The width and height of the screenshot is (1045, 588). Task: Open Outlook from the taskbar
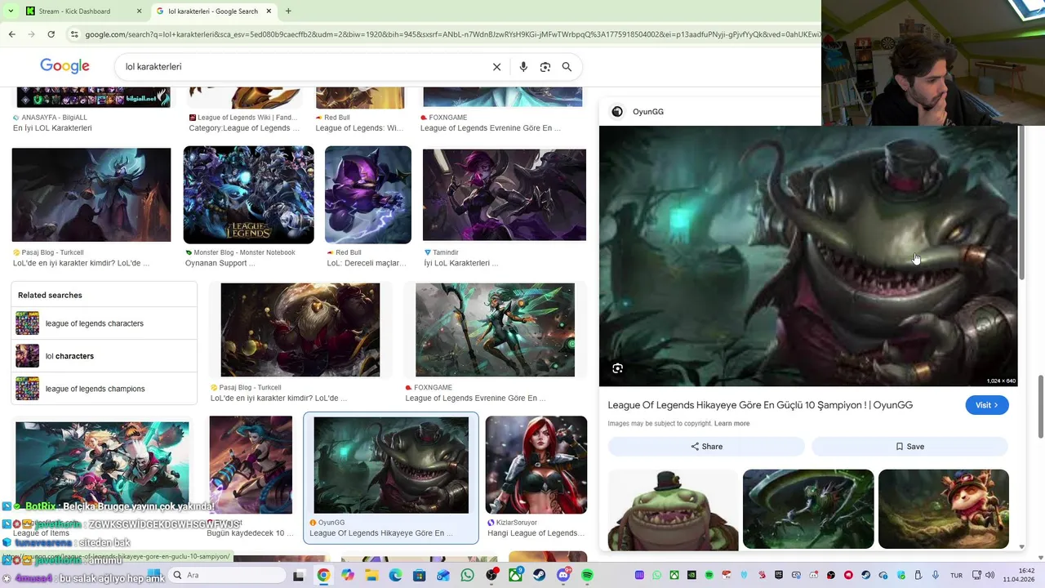click(x=443, y=575)
